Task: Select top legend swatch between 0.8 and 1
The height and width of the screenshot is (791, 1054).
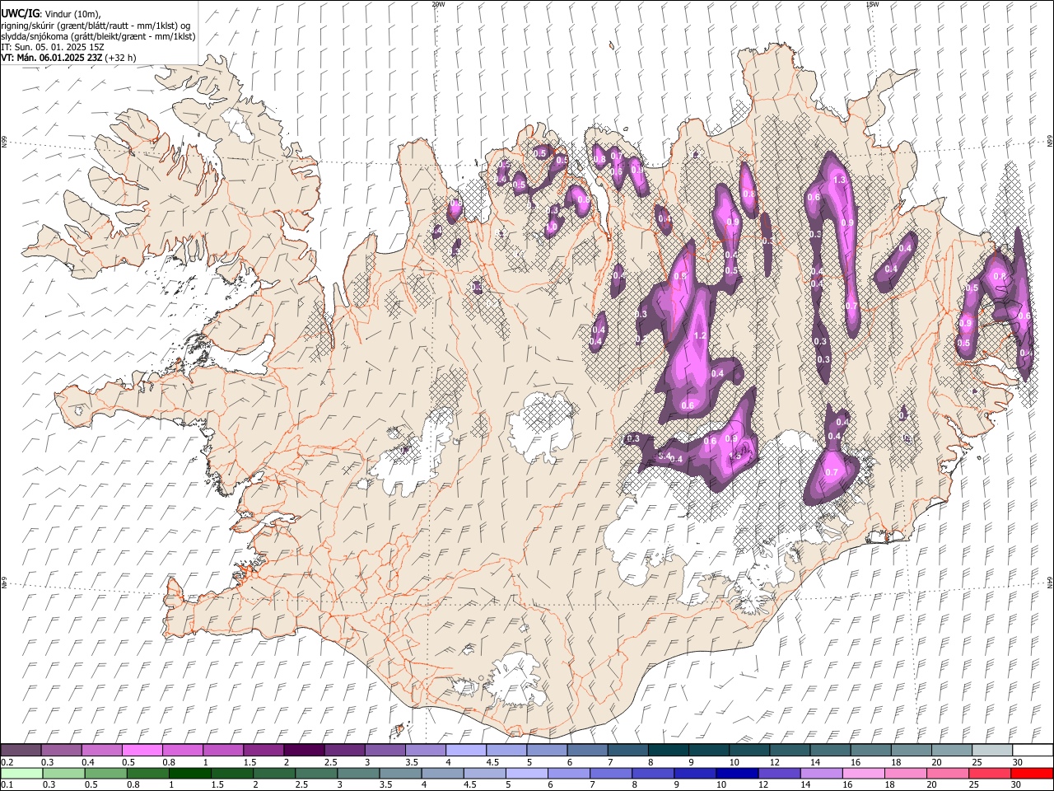Action: click(182, 750)
